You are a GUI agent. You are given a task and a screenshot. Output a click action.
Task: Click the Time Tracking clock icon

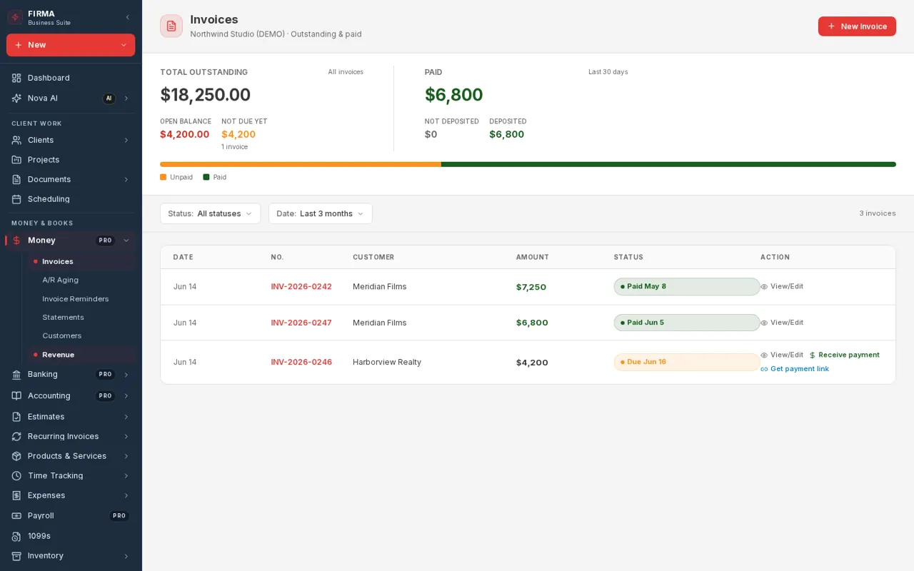pos(16,476)
